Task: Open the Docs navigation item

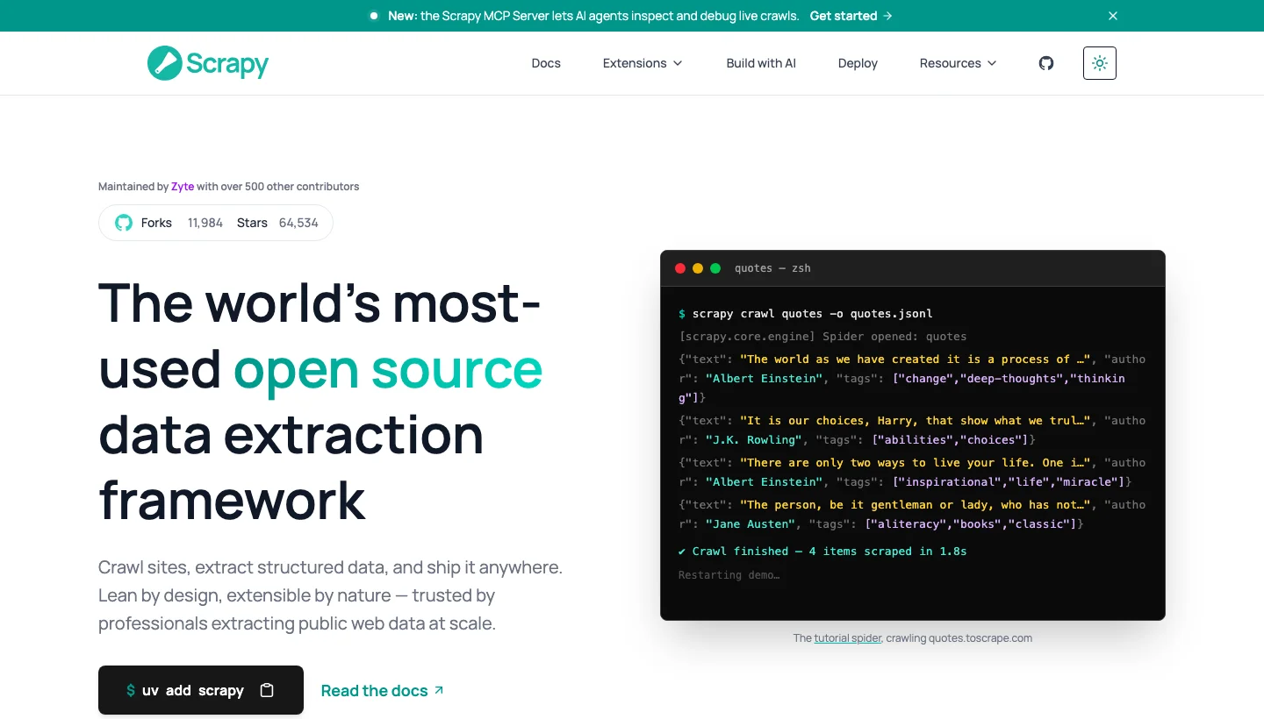Action: [546, 63]
